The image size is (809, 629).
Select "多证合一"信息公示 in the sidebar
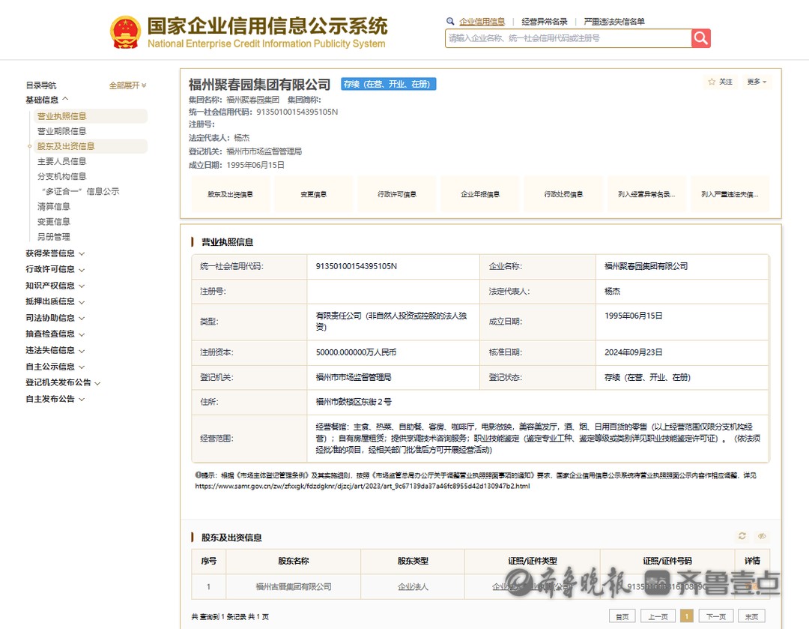[x=80, y=192]
